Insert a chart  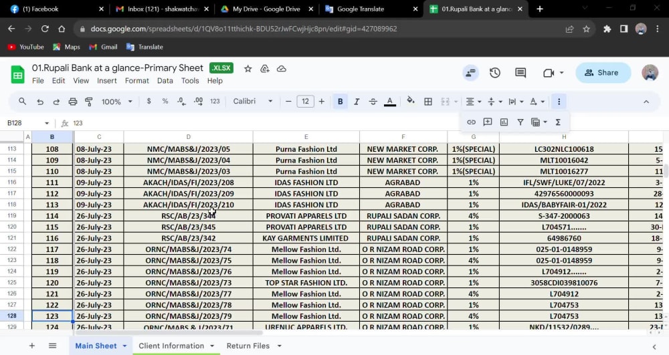pyautogui.click(x=504, y=122)
